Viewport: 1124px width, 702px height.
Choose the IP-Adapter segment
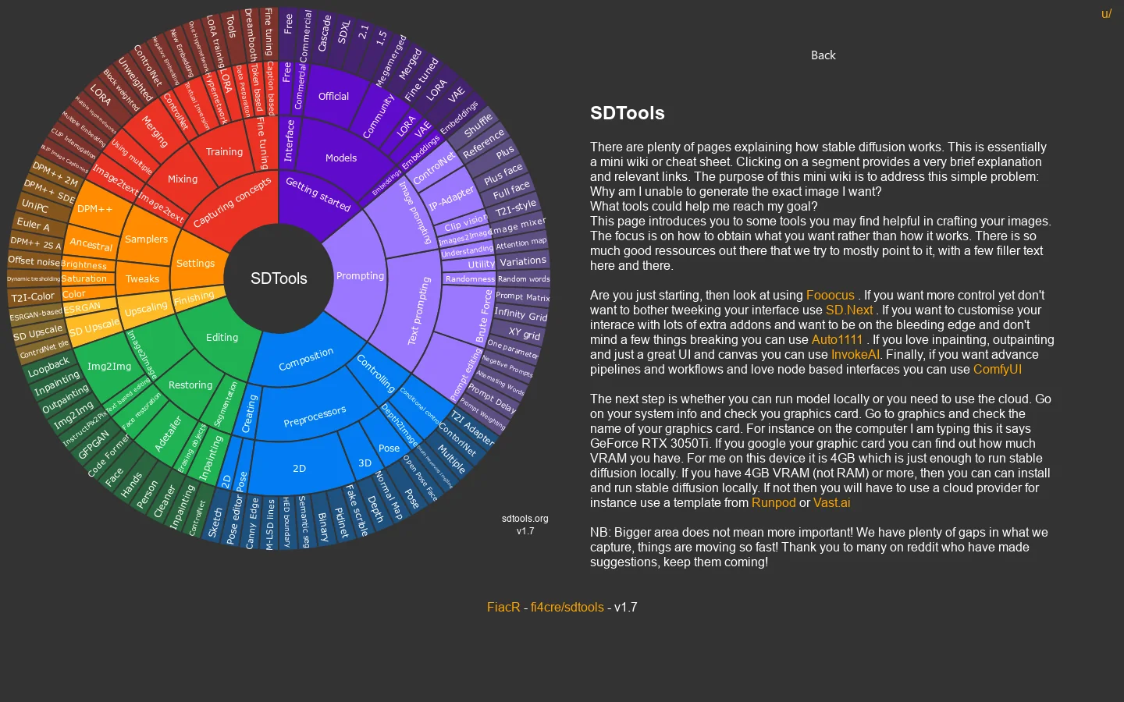coord(451,199)
